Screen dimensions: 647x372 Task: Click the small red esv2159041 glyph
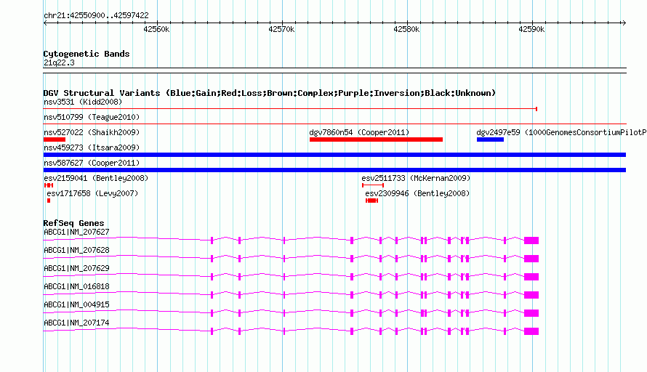(x=49, y=185)
